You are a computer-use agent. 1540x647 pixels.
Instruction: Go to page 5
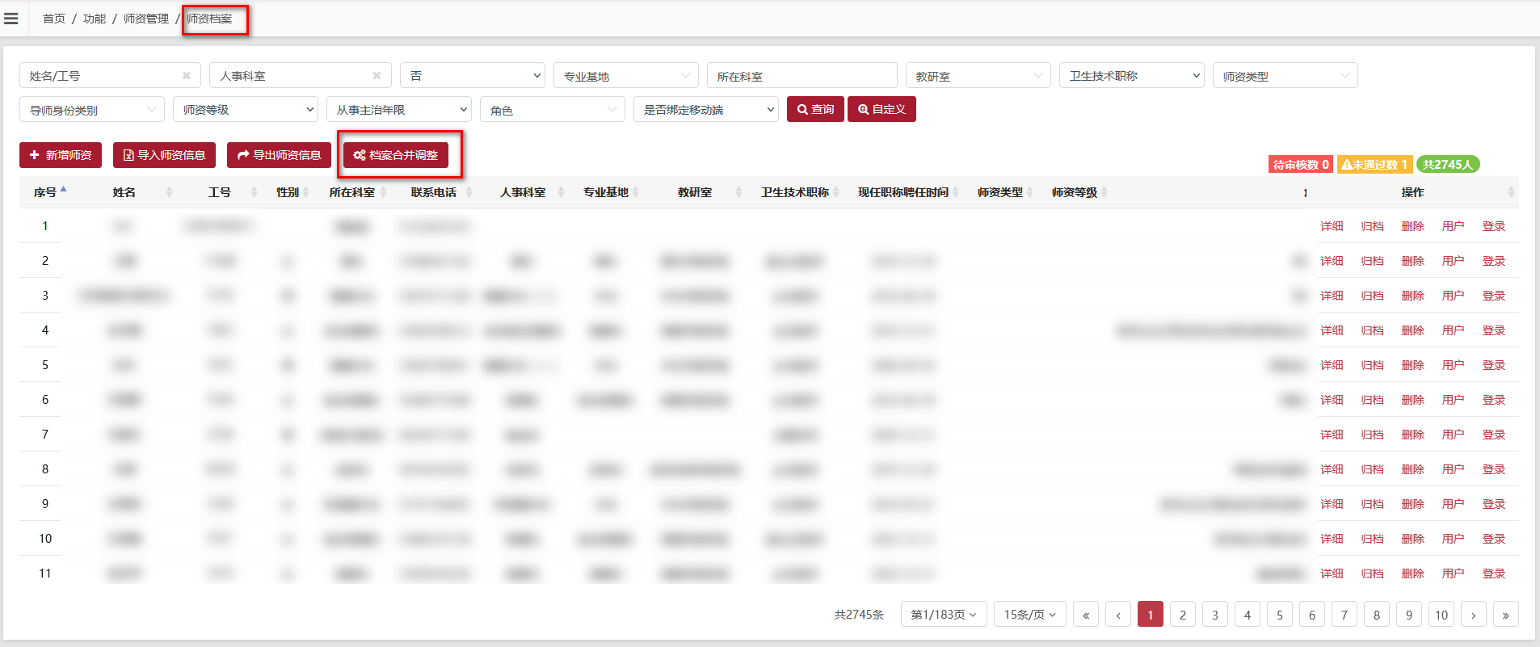1280,615
